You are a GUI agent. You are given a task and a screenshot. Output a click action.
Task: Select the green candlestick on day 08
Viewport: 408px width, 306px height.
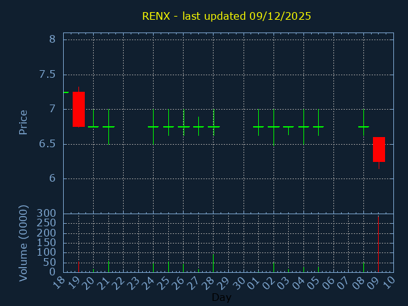[363, 126]
